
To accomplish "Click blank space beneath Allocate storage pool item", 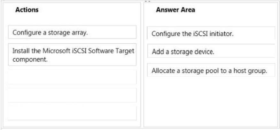I will tap(211, 101).
